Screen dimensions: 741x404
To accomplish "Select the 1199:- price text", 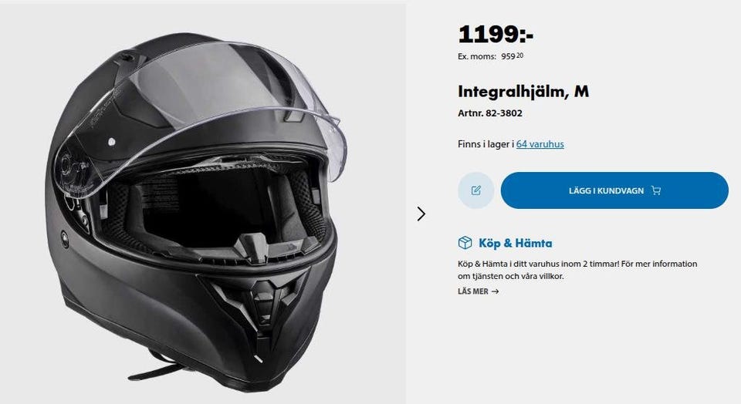I will (496, 34).
